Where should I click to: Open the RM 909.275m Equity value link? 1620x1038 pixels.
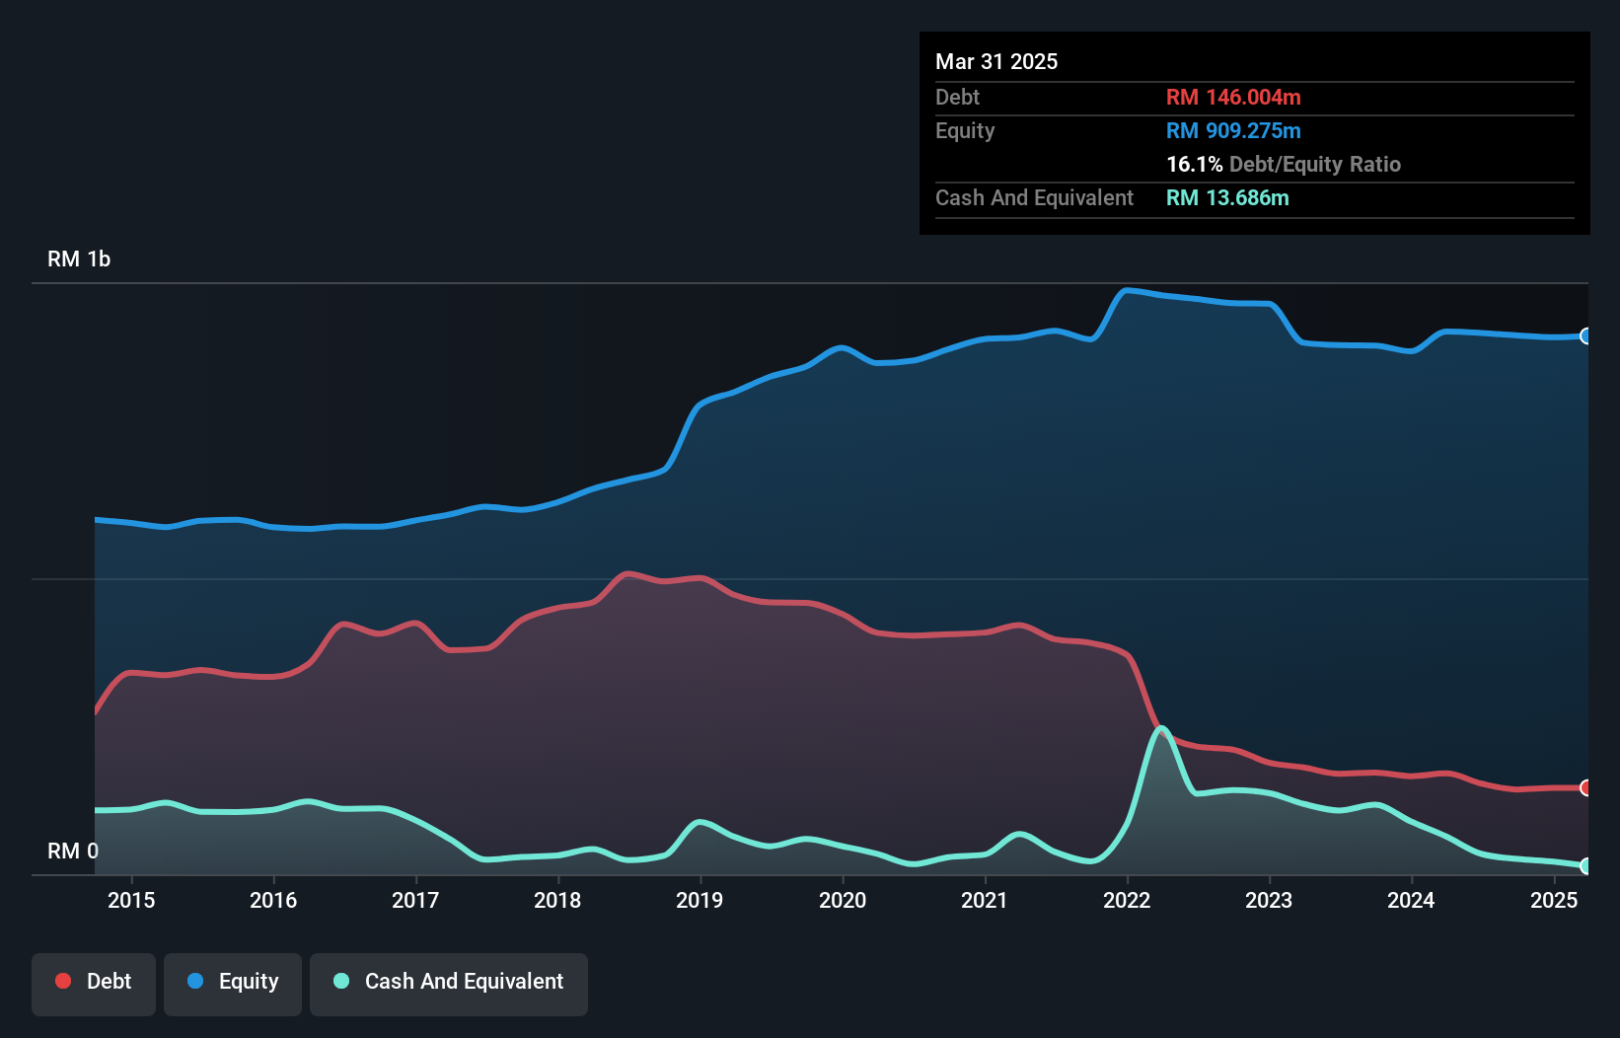[1233, 130]
